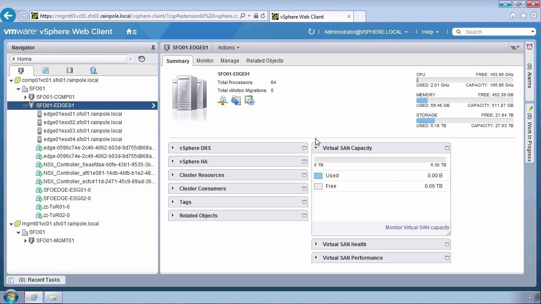Switch to Storage inventory tab
Image resolution: width=541 pixels, height=304 pixels.
(70, 71)
